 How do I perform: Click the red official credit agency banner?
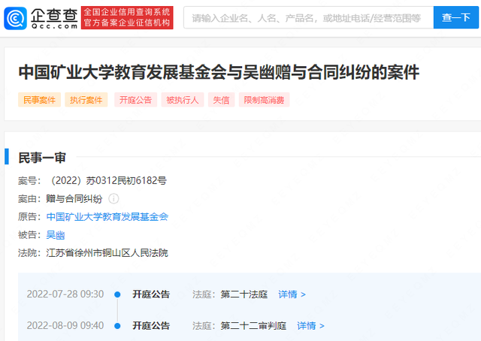tap(127, 17)
